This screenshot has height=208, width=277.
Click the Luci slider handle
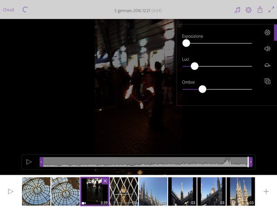click(194, 66)
